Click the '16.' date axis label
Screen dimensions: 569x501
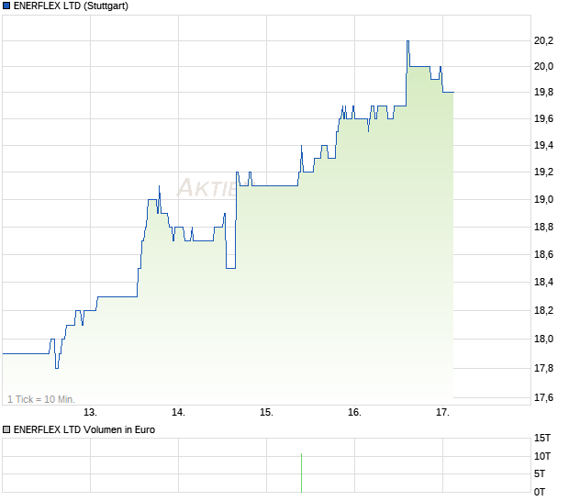point(354,413)
